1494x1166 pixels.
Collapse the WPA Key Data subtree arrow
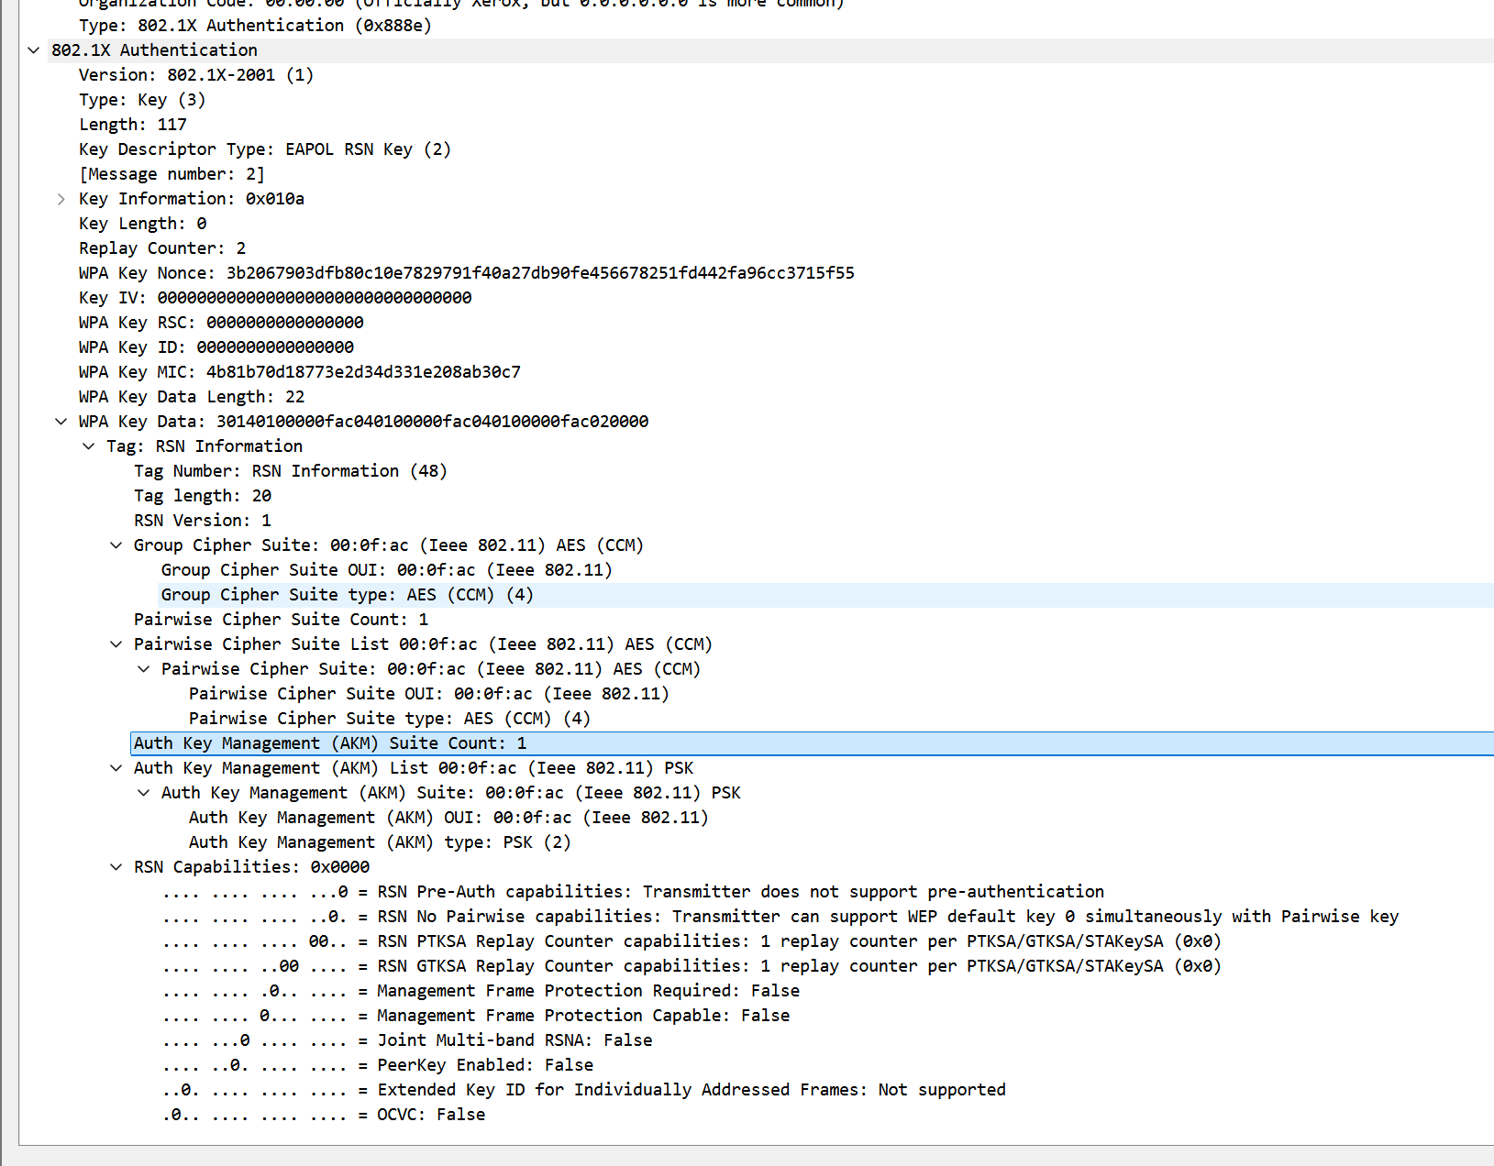pyautogui.click(x=61, y=422)
